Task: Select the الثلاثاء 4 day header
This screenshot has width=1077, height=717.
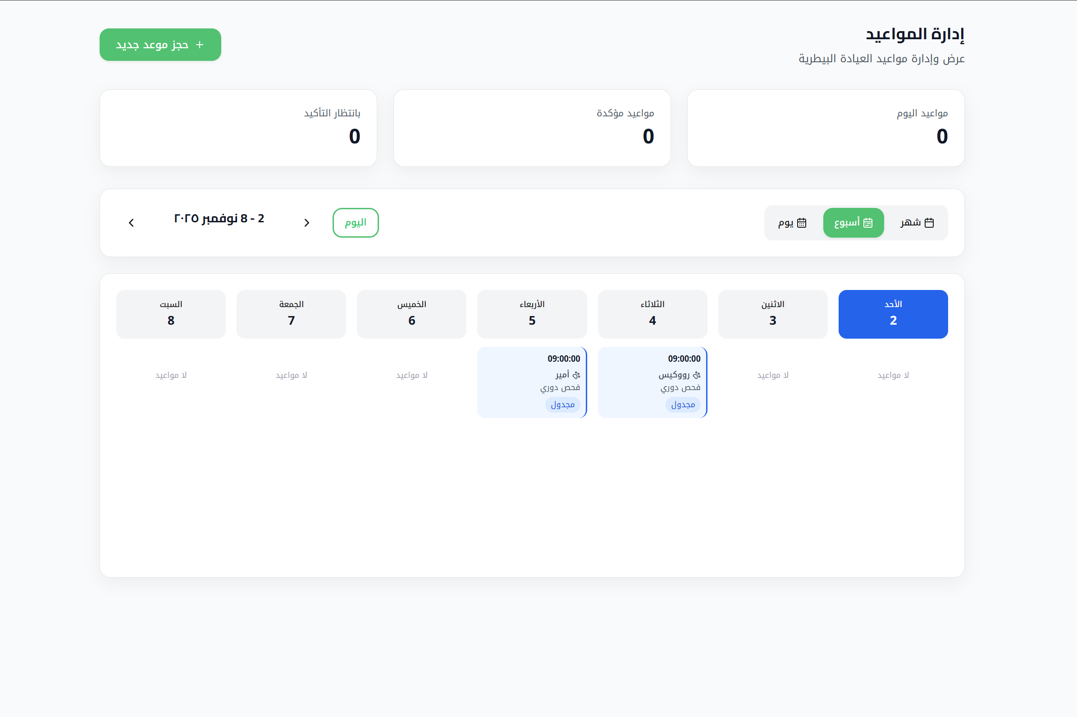Action: 652,314
